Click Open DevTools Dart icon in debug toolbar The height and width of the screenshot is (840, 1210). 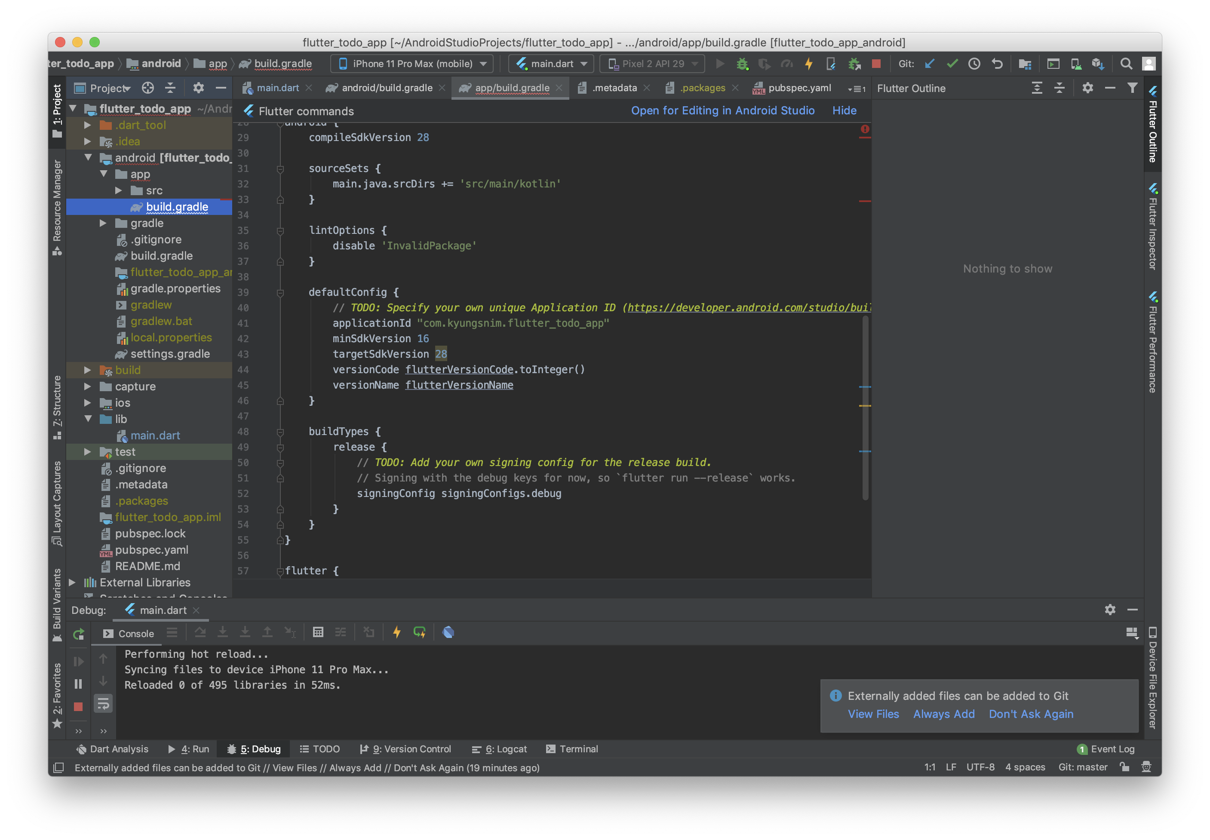click(x=448, y=632)
